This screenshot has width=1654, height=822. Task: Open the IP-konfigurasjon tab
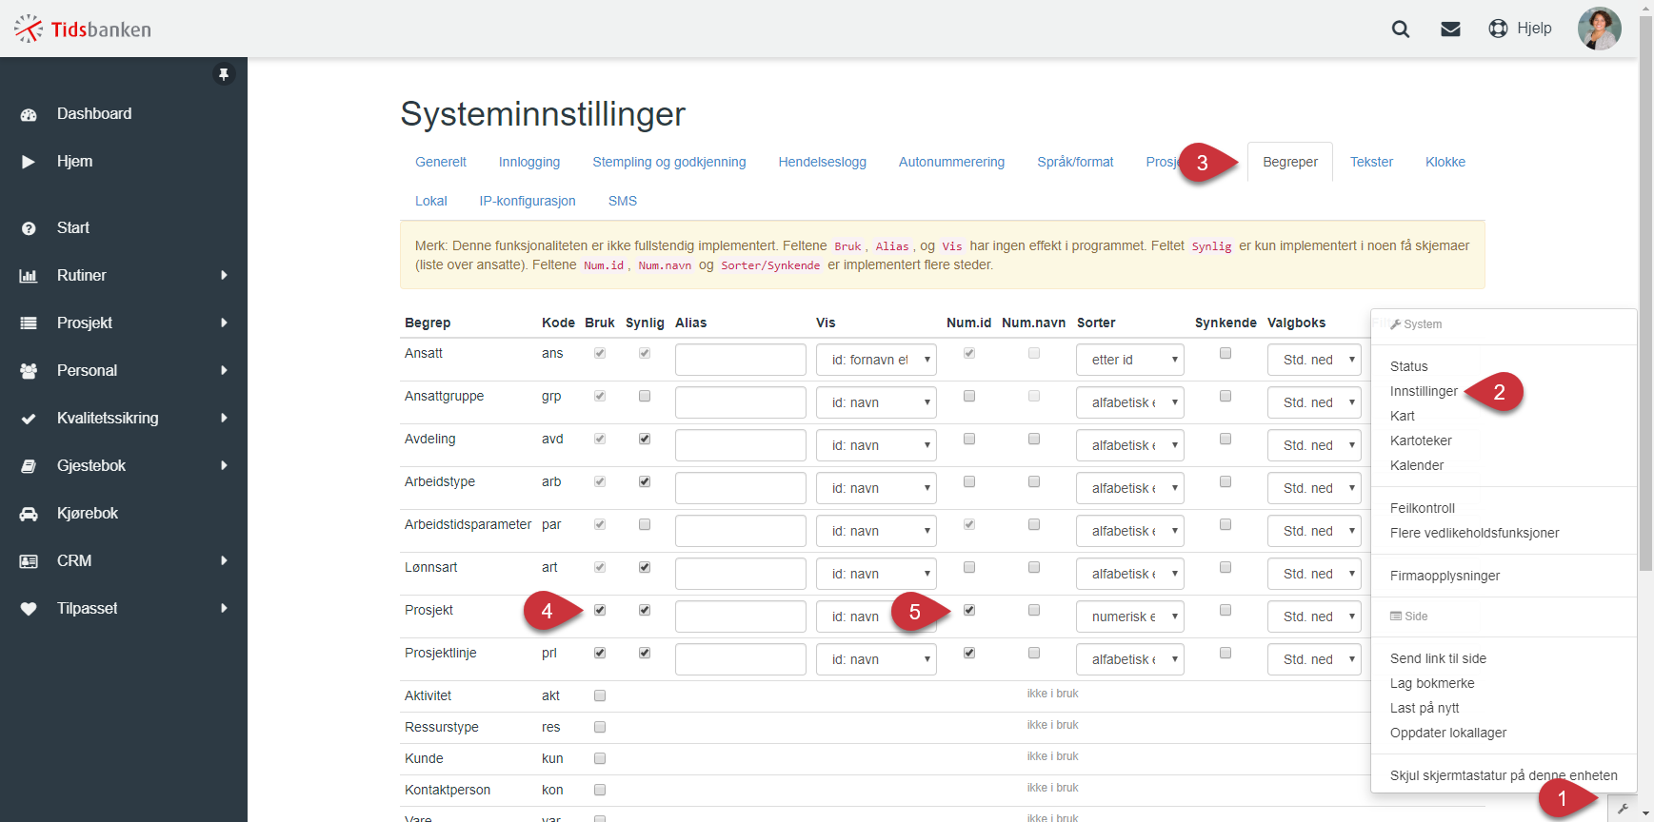click(x=528, y=201)
